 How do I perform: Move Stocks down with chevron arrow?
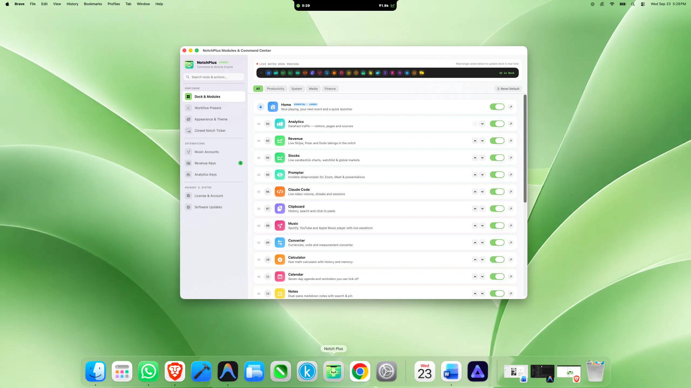coord(482,158)
